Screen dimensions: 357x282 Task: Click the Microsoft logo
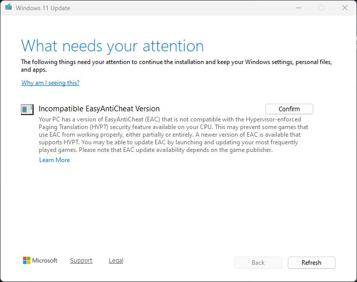click(40, 260)
